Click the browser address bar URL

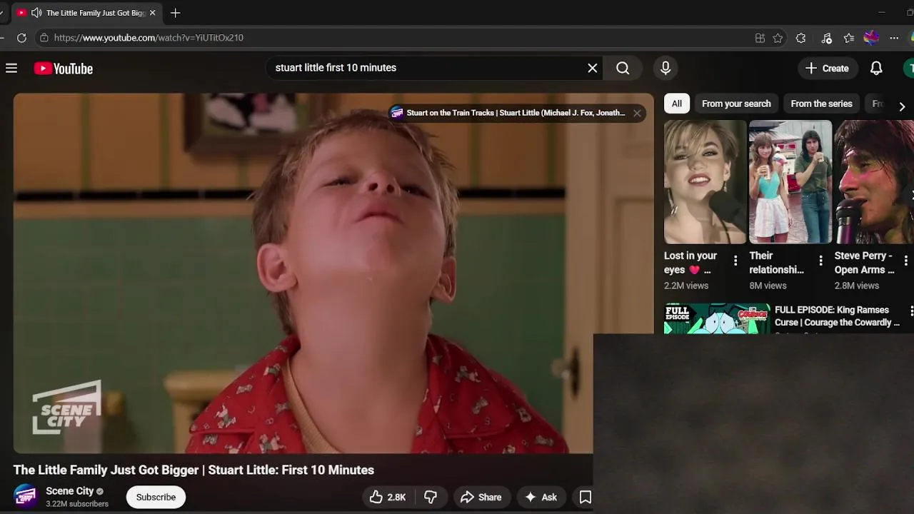(x=149, y=38)
